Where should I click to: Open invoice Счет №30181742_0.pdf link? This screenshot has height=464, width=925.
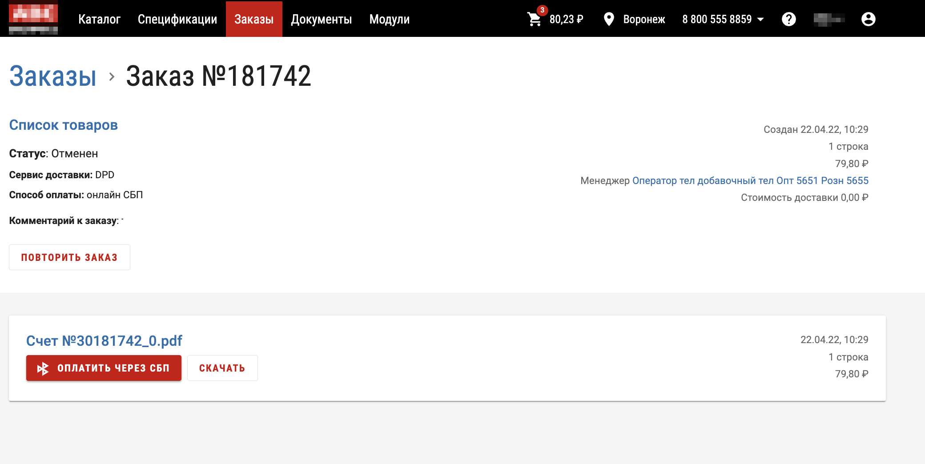[x=104, y=340]
